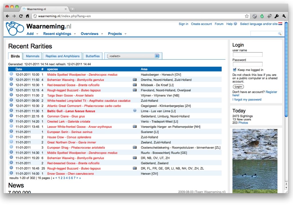Image resolution: width=293 pixels, height=220 pixels.
Task: Toggle the Keep me logged in checkbox
Action: tap(235, 70)
